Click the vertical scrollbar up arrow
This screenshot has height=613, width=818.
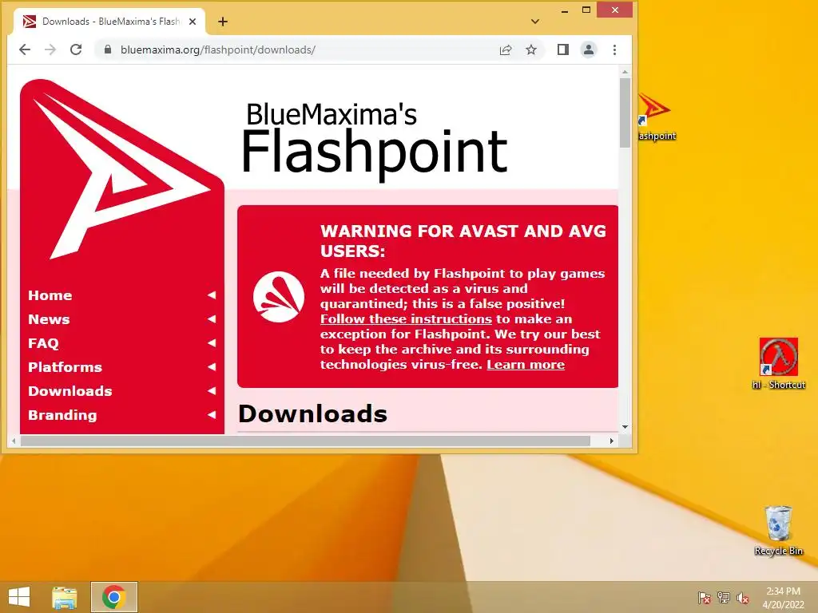(x=625, y=71)
